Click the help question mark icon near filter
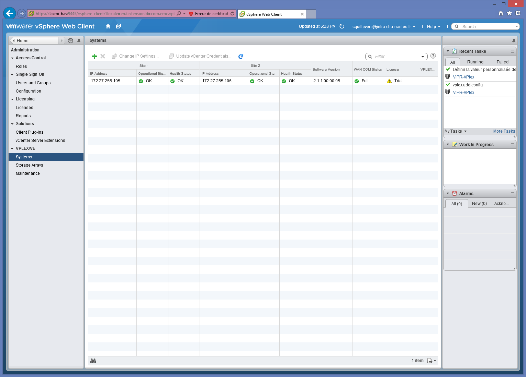 tap(433, 56)
